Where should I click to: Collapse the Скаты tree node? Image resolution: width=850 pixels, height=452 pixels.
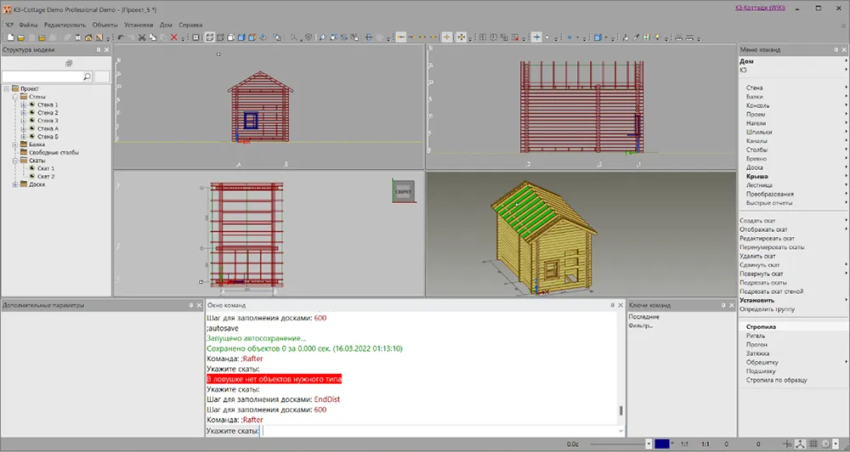(15, 161)
